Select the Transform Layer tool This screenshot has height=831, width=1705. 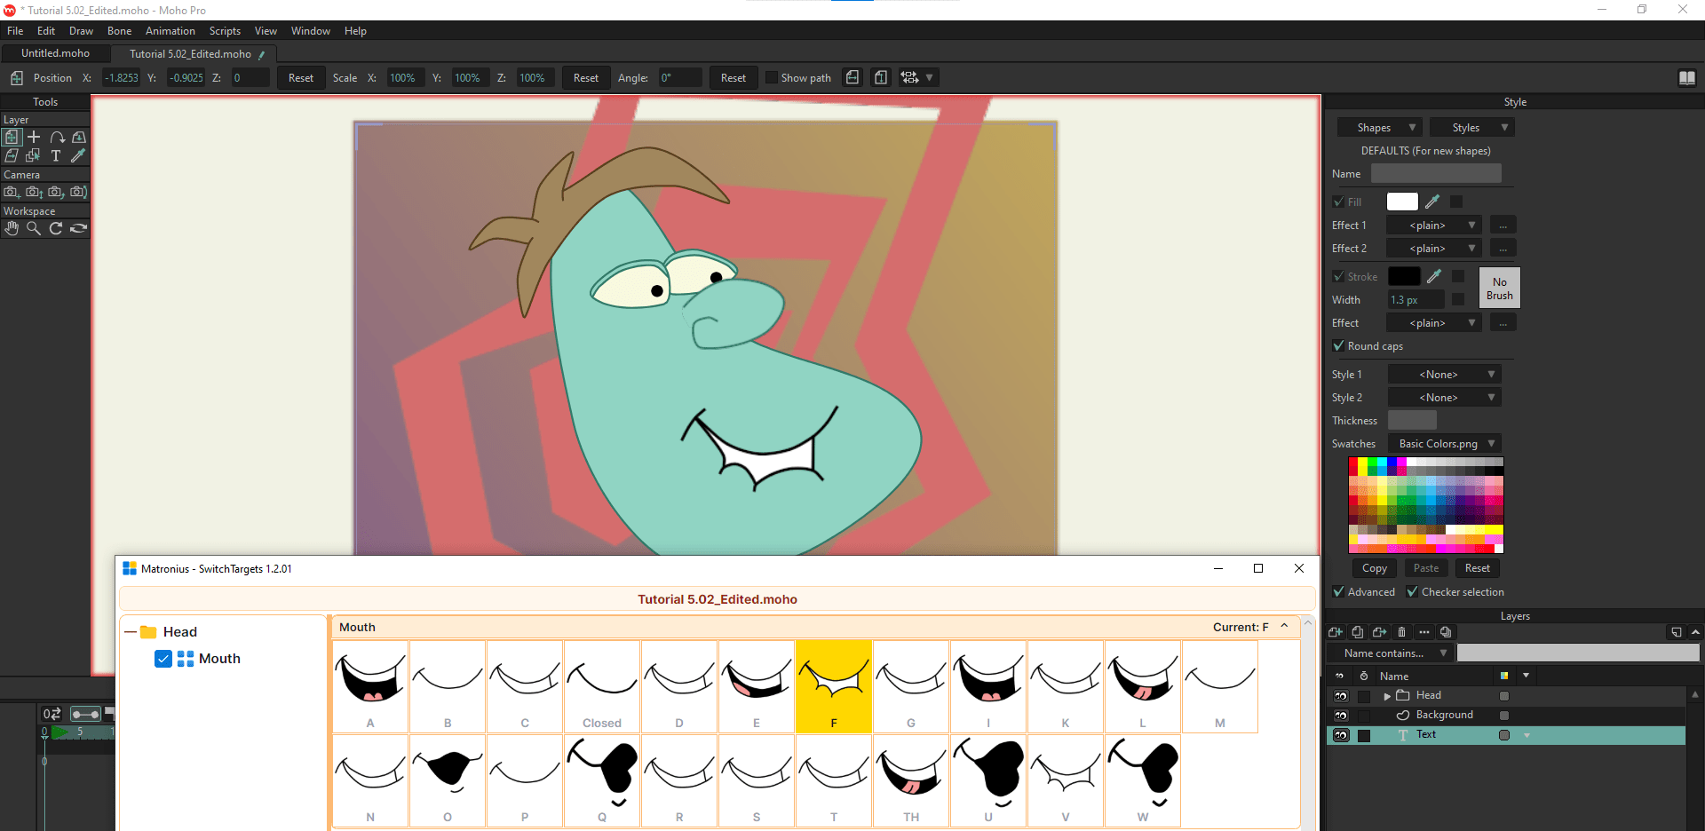tap(12, 137)
